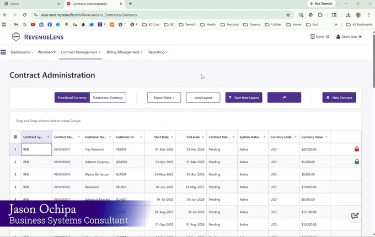Switch to Functional Currency view

pyautogui.click(x=72, y=97)
